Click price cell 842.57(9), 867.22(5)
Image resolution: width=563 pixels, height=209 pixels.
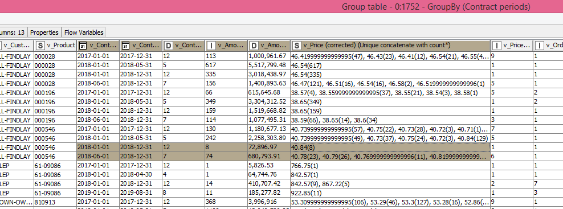tap(390, 184)
